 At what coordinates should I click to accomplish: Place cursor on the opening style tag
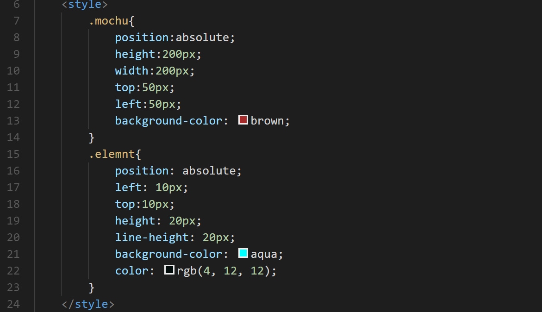(85, 5)
